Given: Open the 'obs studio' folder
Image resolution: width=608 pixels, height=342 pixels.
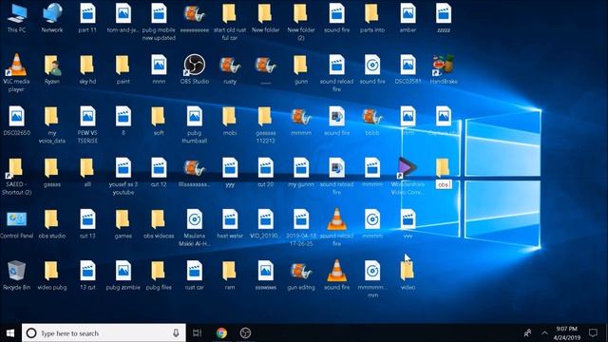Looking at the screenshot, I should point(52,224).
